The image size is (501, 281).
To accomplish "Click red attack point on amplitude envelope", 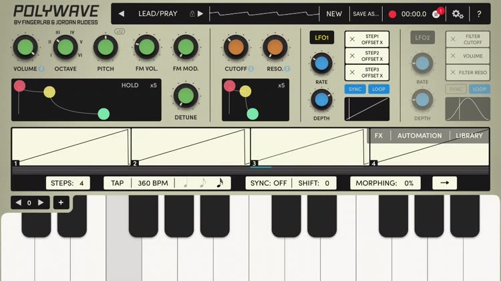I will coord(19,86).
